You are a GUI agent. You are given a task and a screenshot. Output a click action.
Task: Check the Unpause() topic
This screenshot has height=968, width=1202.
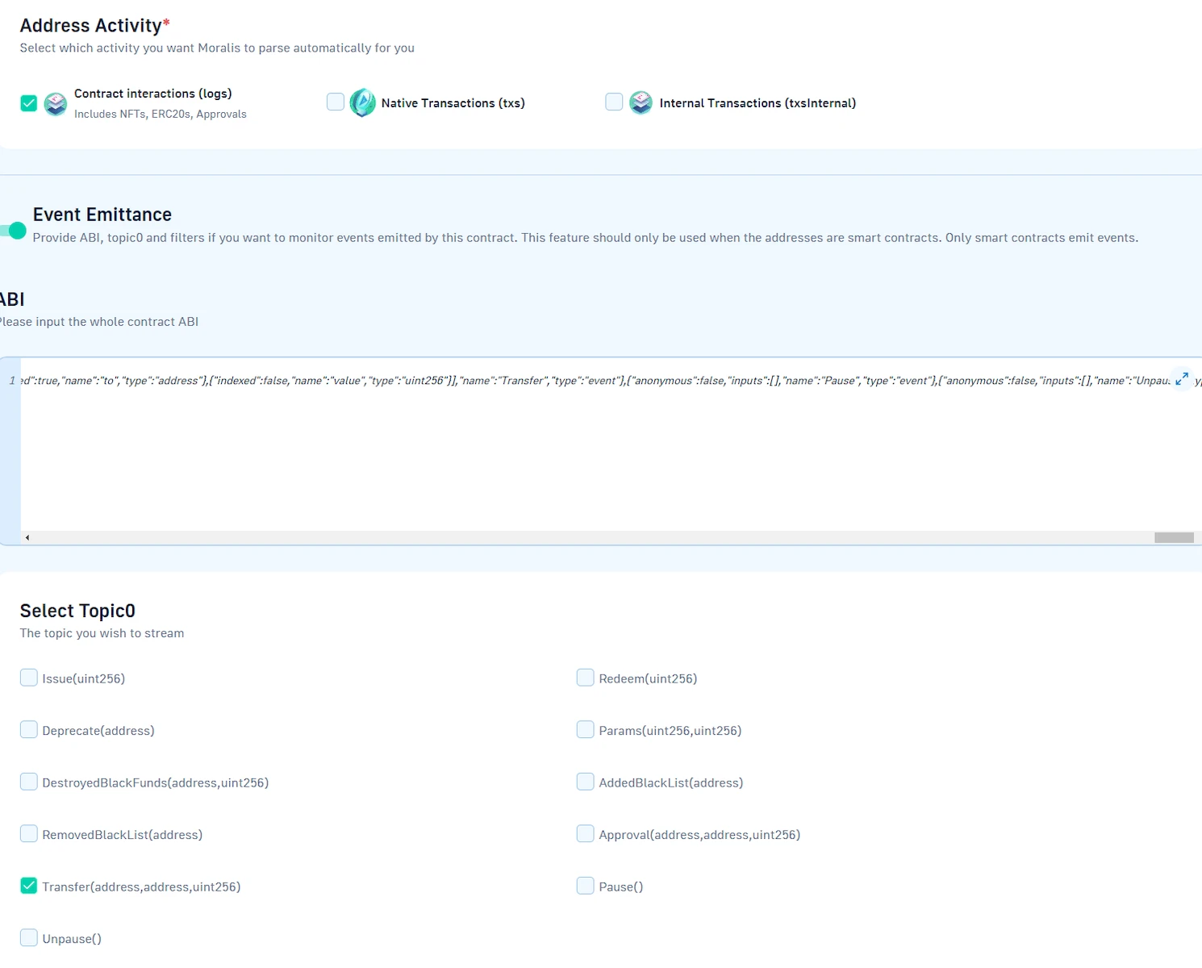tap(29, 937)
